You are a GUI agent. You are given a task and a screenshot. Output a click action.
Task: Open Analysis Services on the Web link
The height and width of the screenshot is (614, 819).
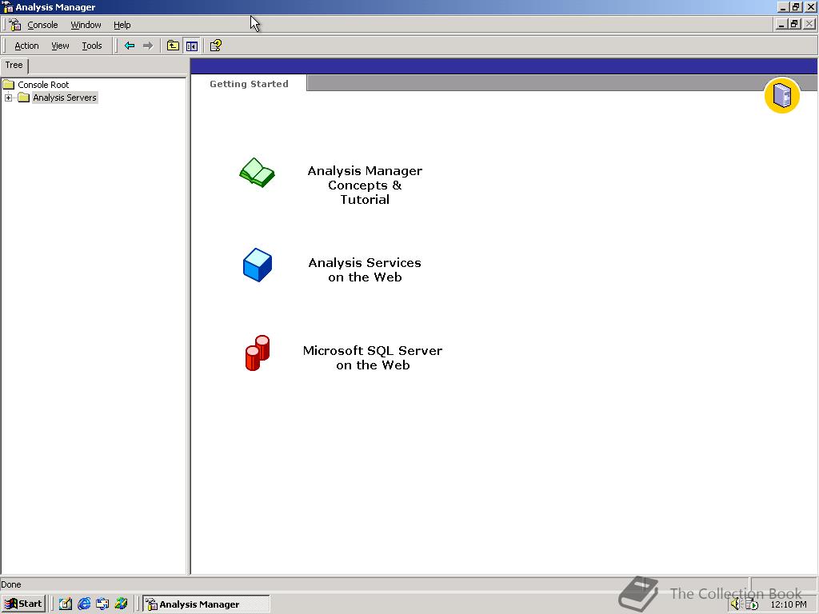pos(365,270)
